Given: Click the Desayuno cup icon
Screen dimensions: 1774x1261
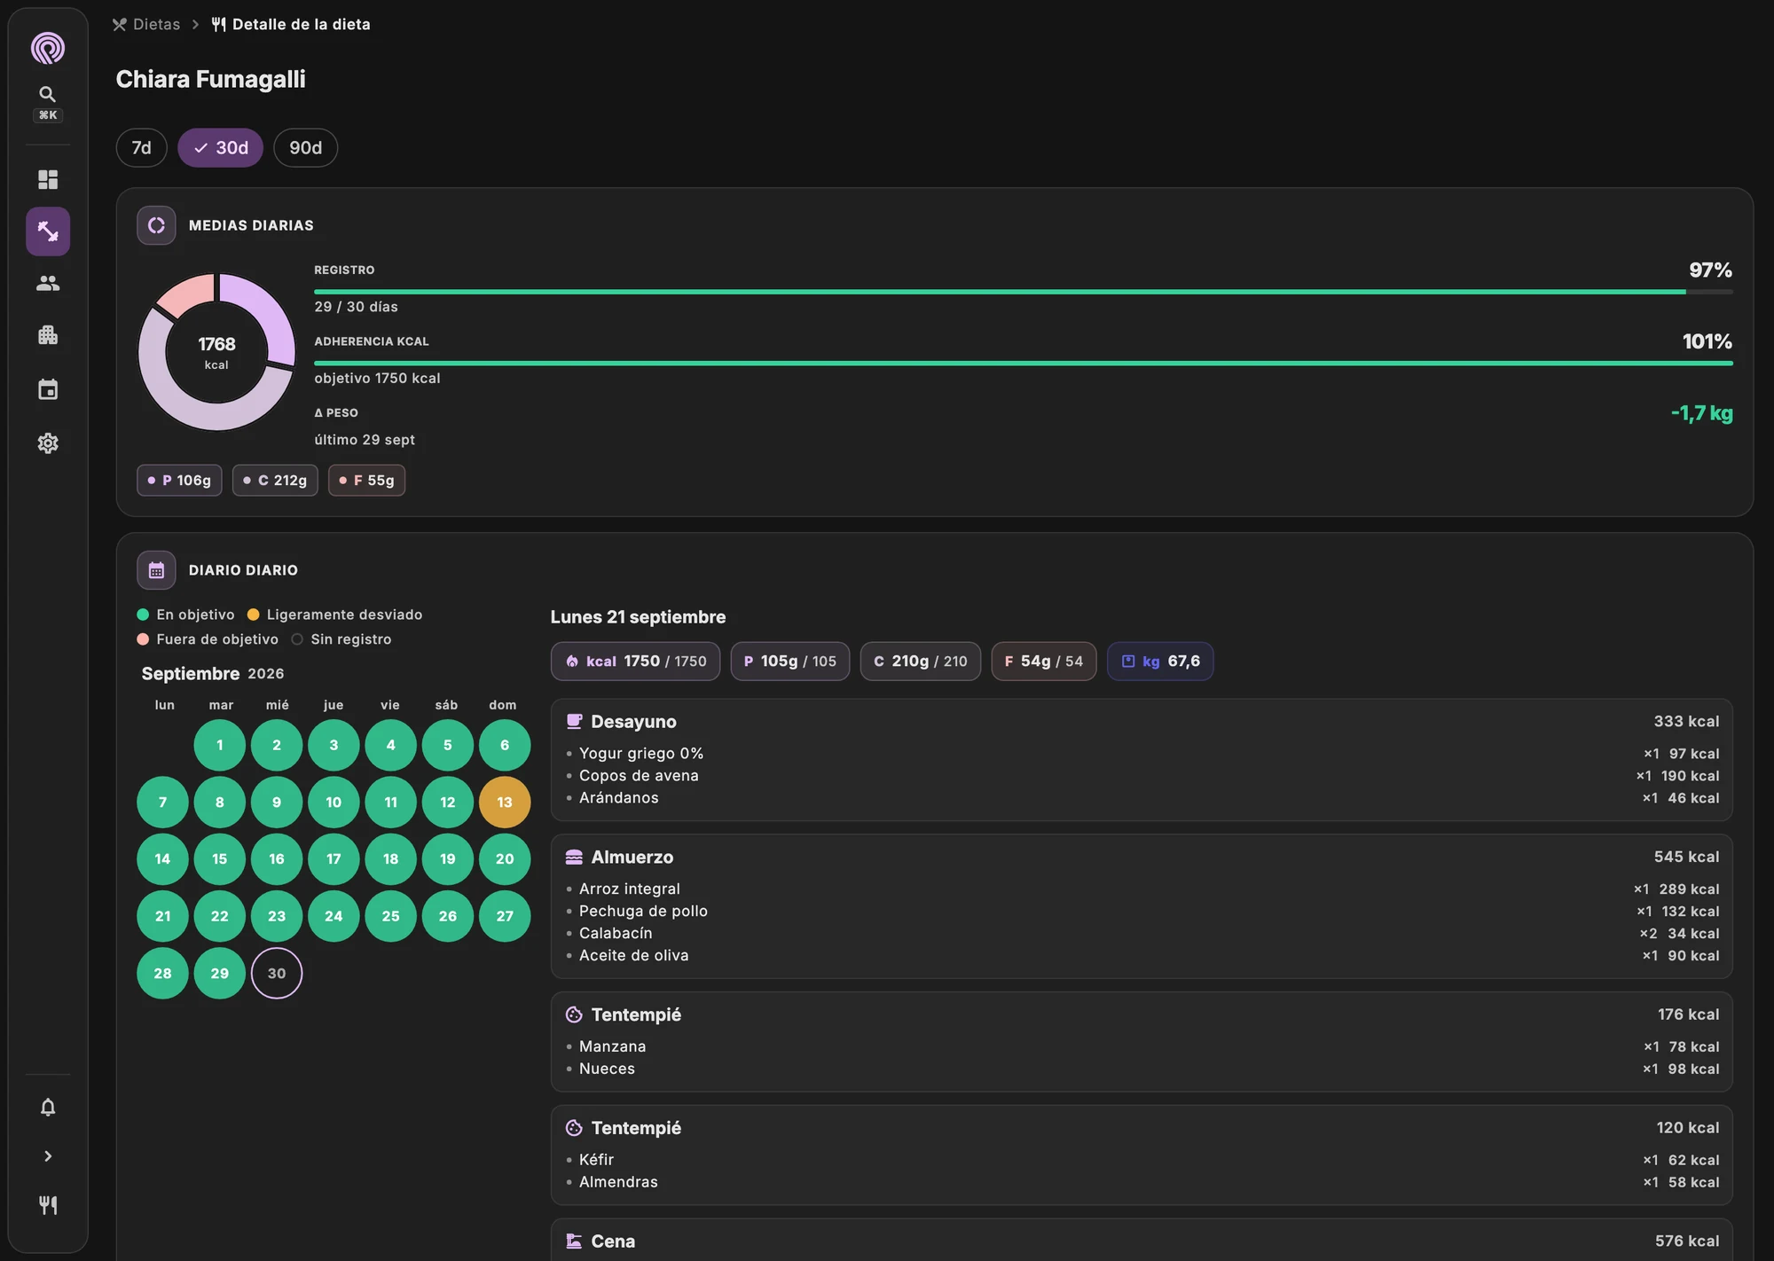Looking at the screenshot, I should [574, 721].
